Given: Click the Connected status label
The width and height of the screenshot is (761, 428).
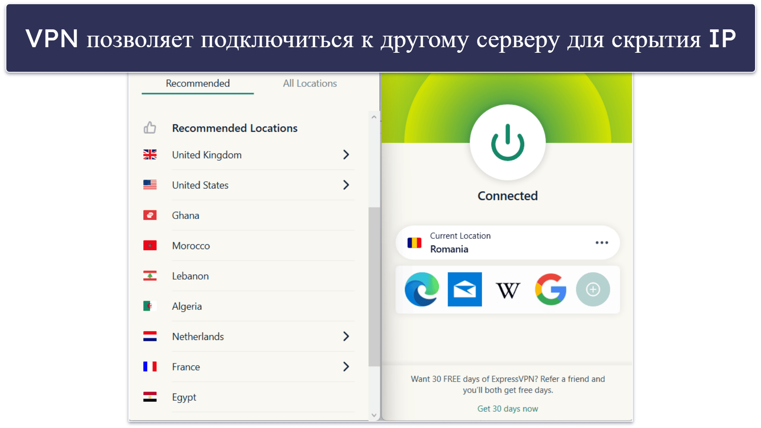Looking at the screenshot, I should pos(508,196).
